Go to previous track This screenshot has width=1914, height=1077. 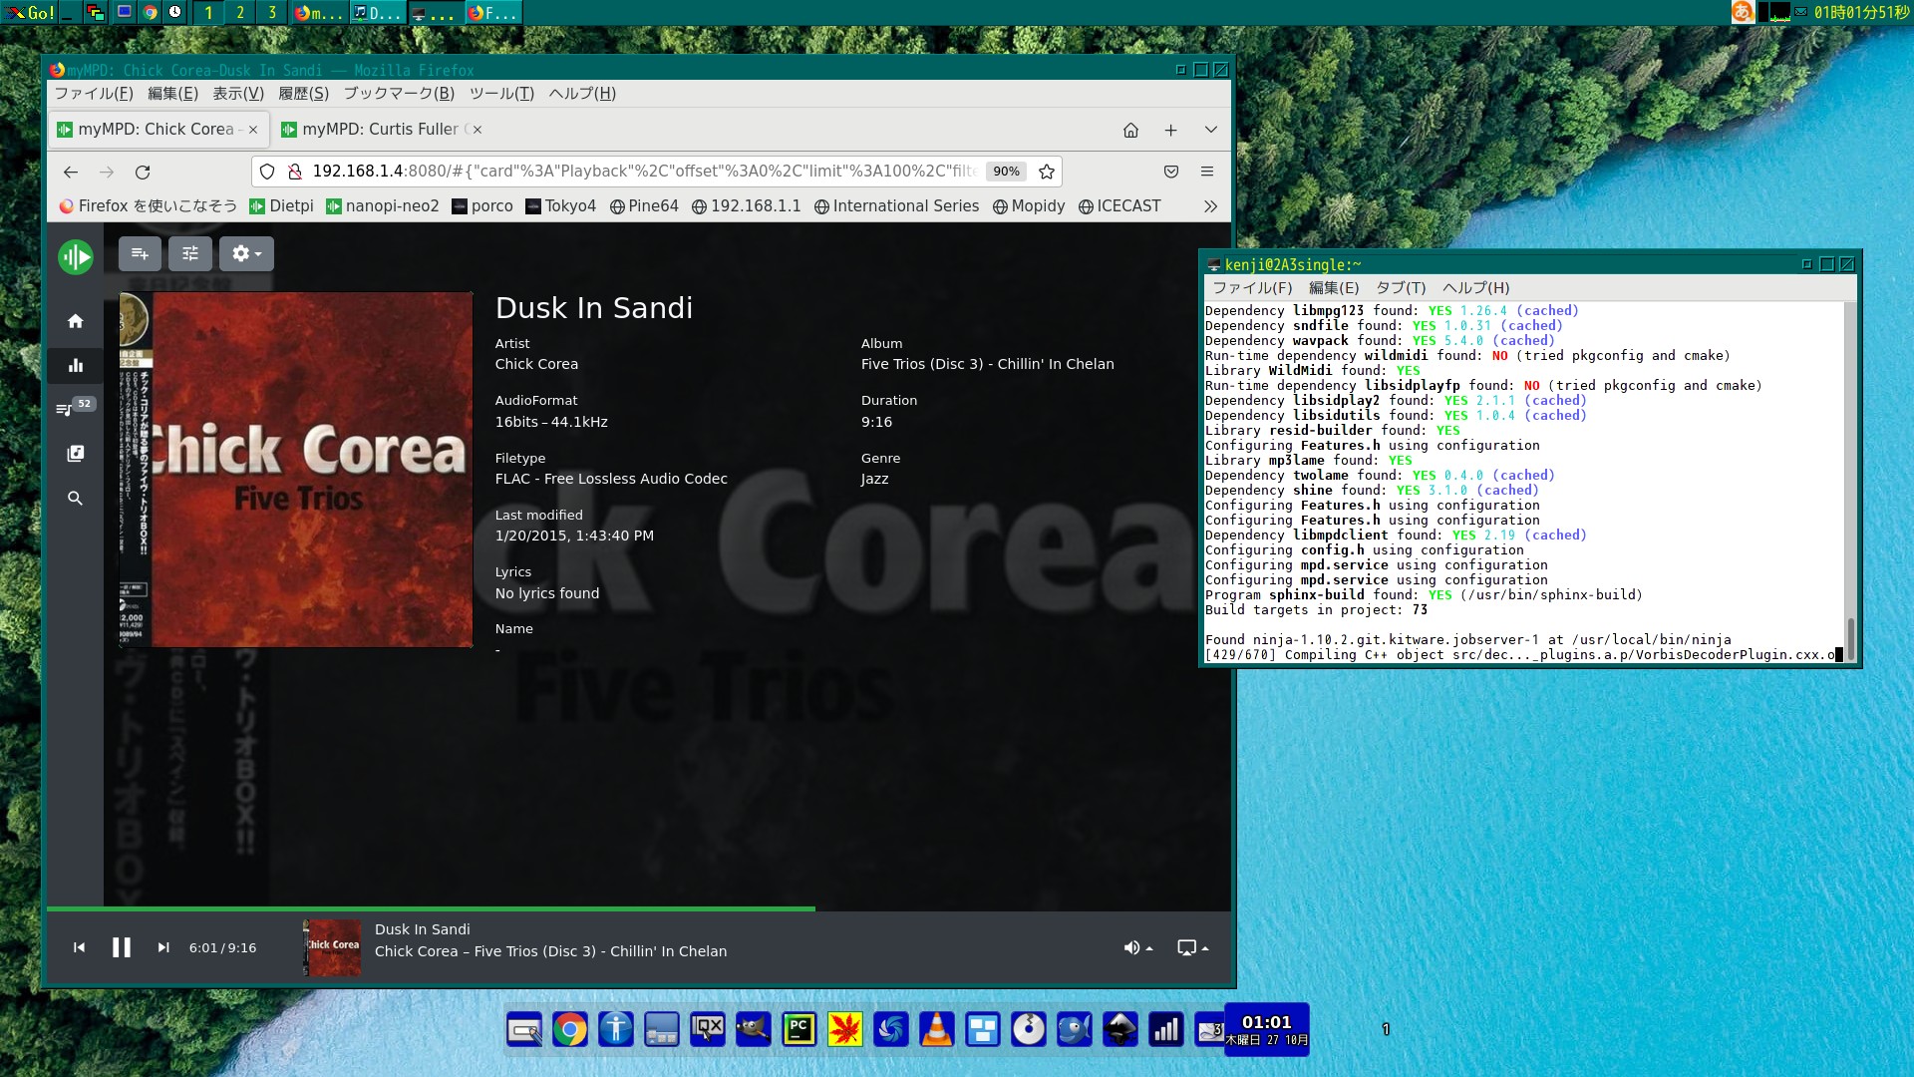(79, 947)
